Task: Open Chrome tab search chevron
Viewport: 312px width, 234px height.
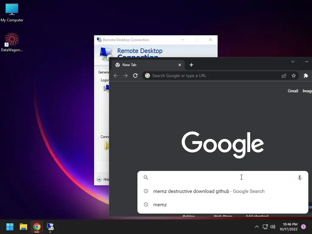Action: [x=293, y=62]
